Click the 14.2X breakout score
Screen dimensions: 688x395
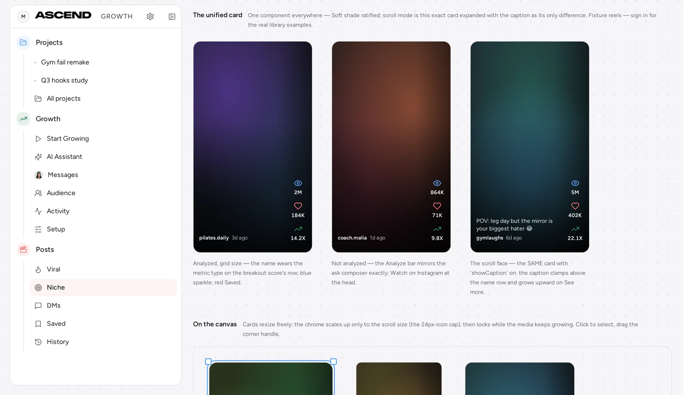click(298, 238)
